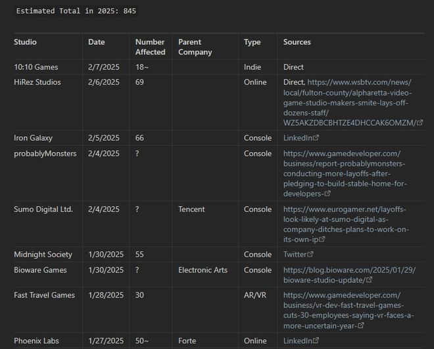Viewport: 434px width, 349px height.
Task: Click the external link icon next to Twitter
Action: point(311,255)
